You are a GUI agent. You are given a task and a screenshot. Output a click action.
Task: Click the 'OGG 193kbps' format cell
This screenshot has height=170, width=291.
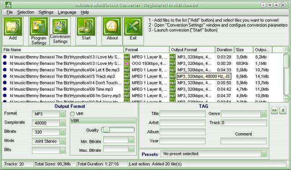(x=149, y=63)
